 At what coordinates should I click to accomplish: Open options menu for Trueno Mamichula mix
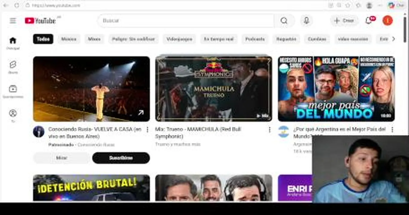click(269, 130)
